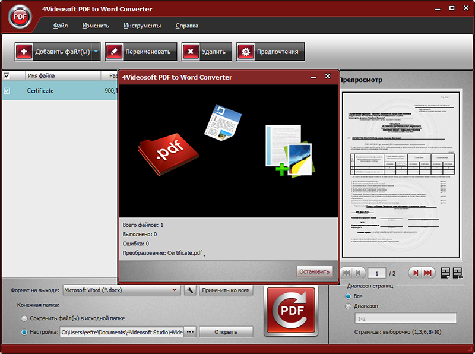
Task: Open the Изменить menu
Action: pyautogui.click(x=96, y=26)
